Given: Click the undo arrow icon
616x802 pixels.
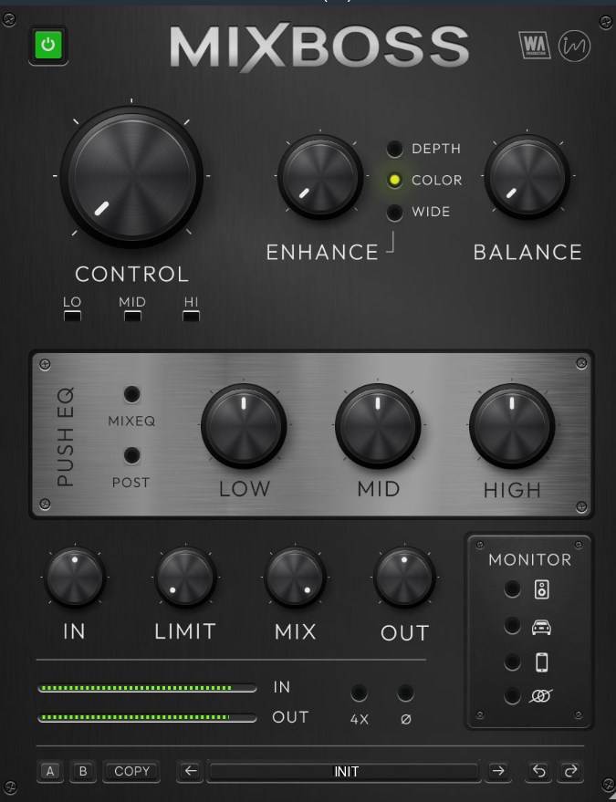Looking at the screenshot, I should pos(538,771).
